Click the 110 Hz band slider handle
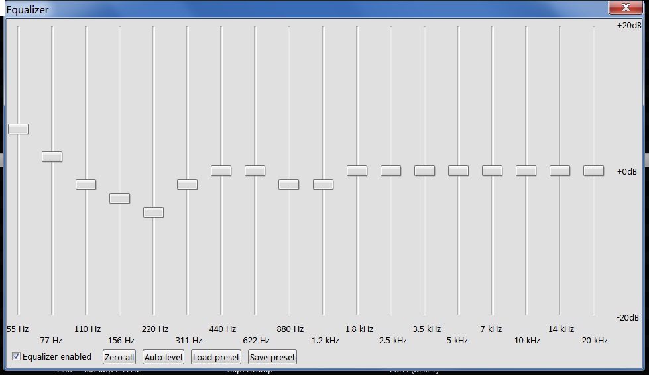Screen dimensions: 649x375 tap(86, 185)
